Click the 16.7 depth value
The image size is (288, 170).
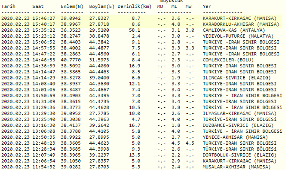(135, 125)
